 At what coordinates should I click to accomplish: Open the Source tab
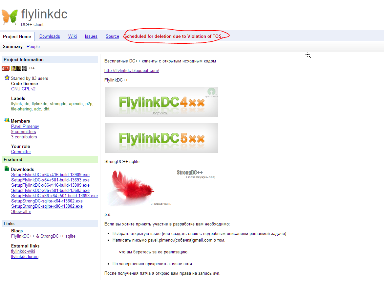point(112,36)
